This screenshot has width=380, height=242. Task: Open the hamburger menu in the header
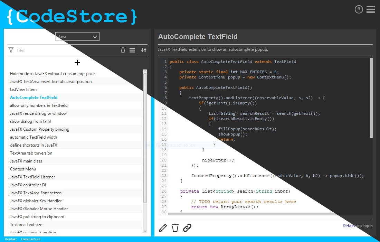(x=371, y=9)
